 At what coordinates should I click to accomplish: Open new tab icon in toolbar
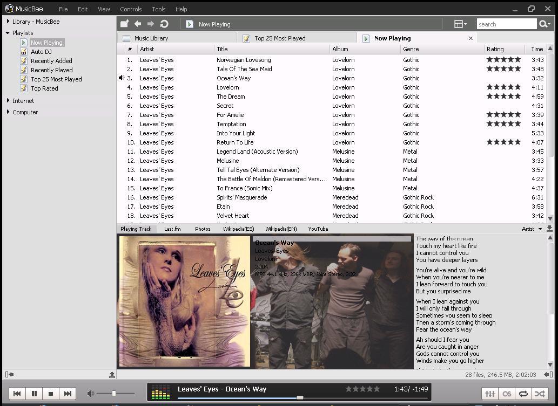pyautogui.click(x=124, y=24)
